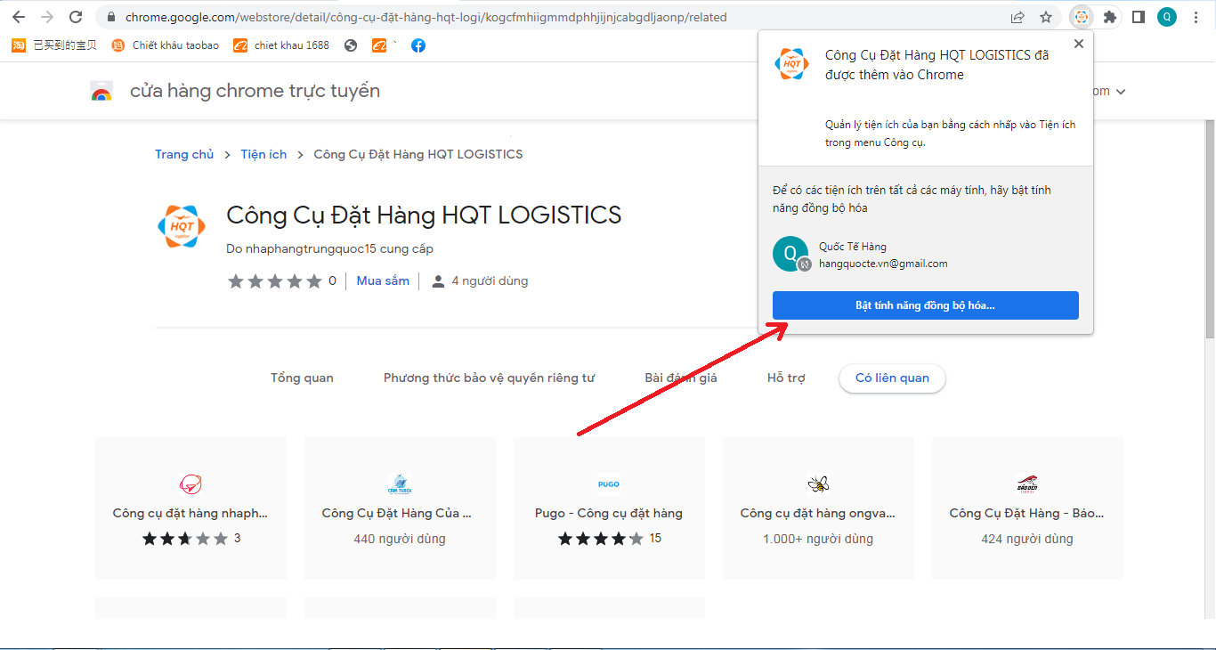The image size is (1216, 650).
Task: Go to Trang chủ breadcrumb
Action: [x=184, y=154]
